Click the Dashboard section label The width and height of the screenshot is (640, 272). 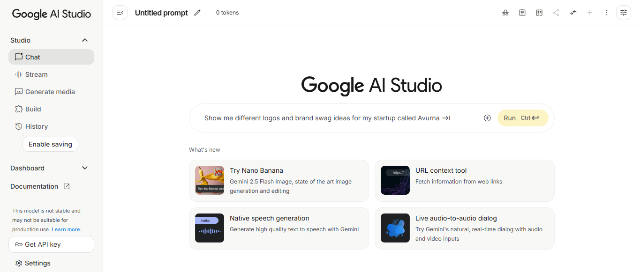click(x=27, y=168)
